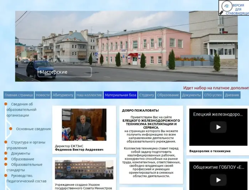This screenshot has height=190, width=249.
Task: Open the Абитуриенту section
Action: [63, 95]
